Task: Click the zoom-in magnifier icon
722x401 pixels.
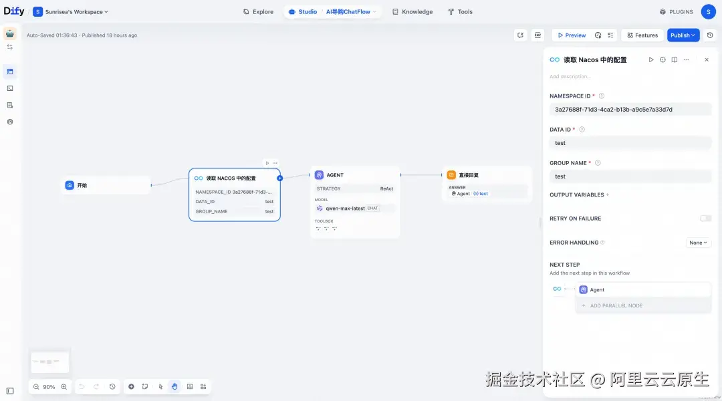Action: (x=64, y=386)
